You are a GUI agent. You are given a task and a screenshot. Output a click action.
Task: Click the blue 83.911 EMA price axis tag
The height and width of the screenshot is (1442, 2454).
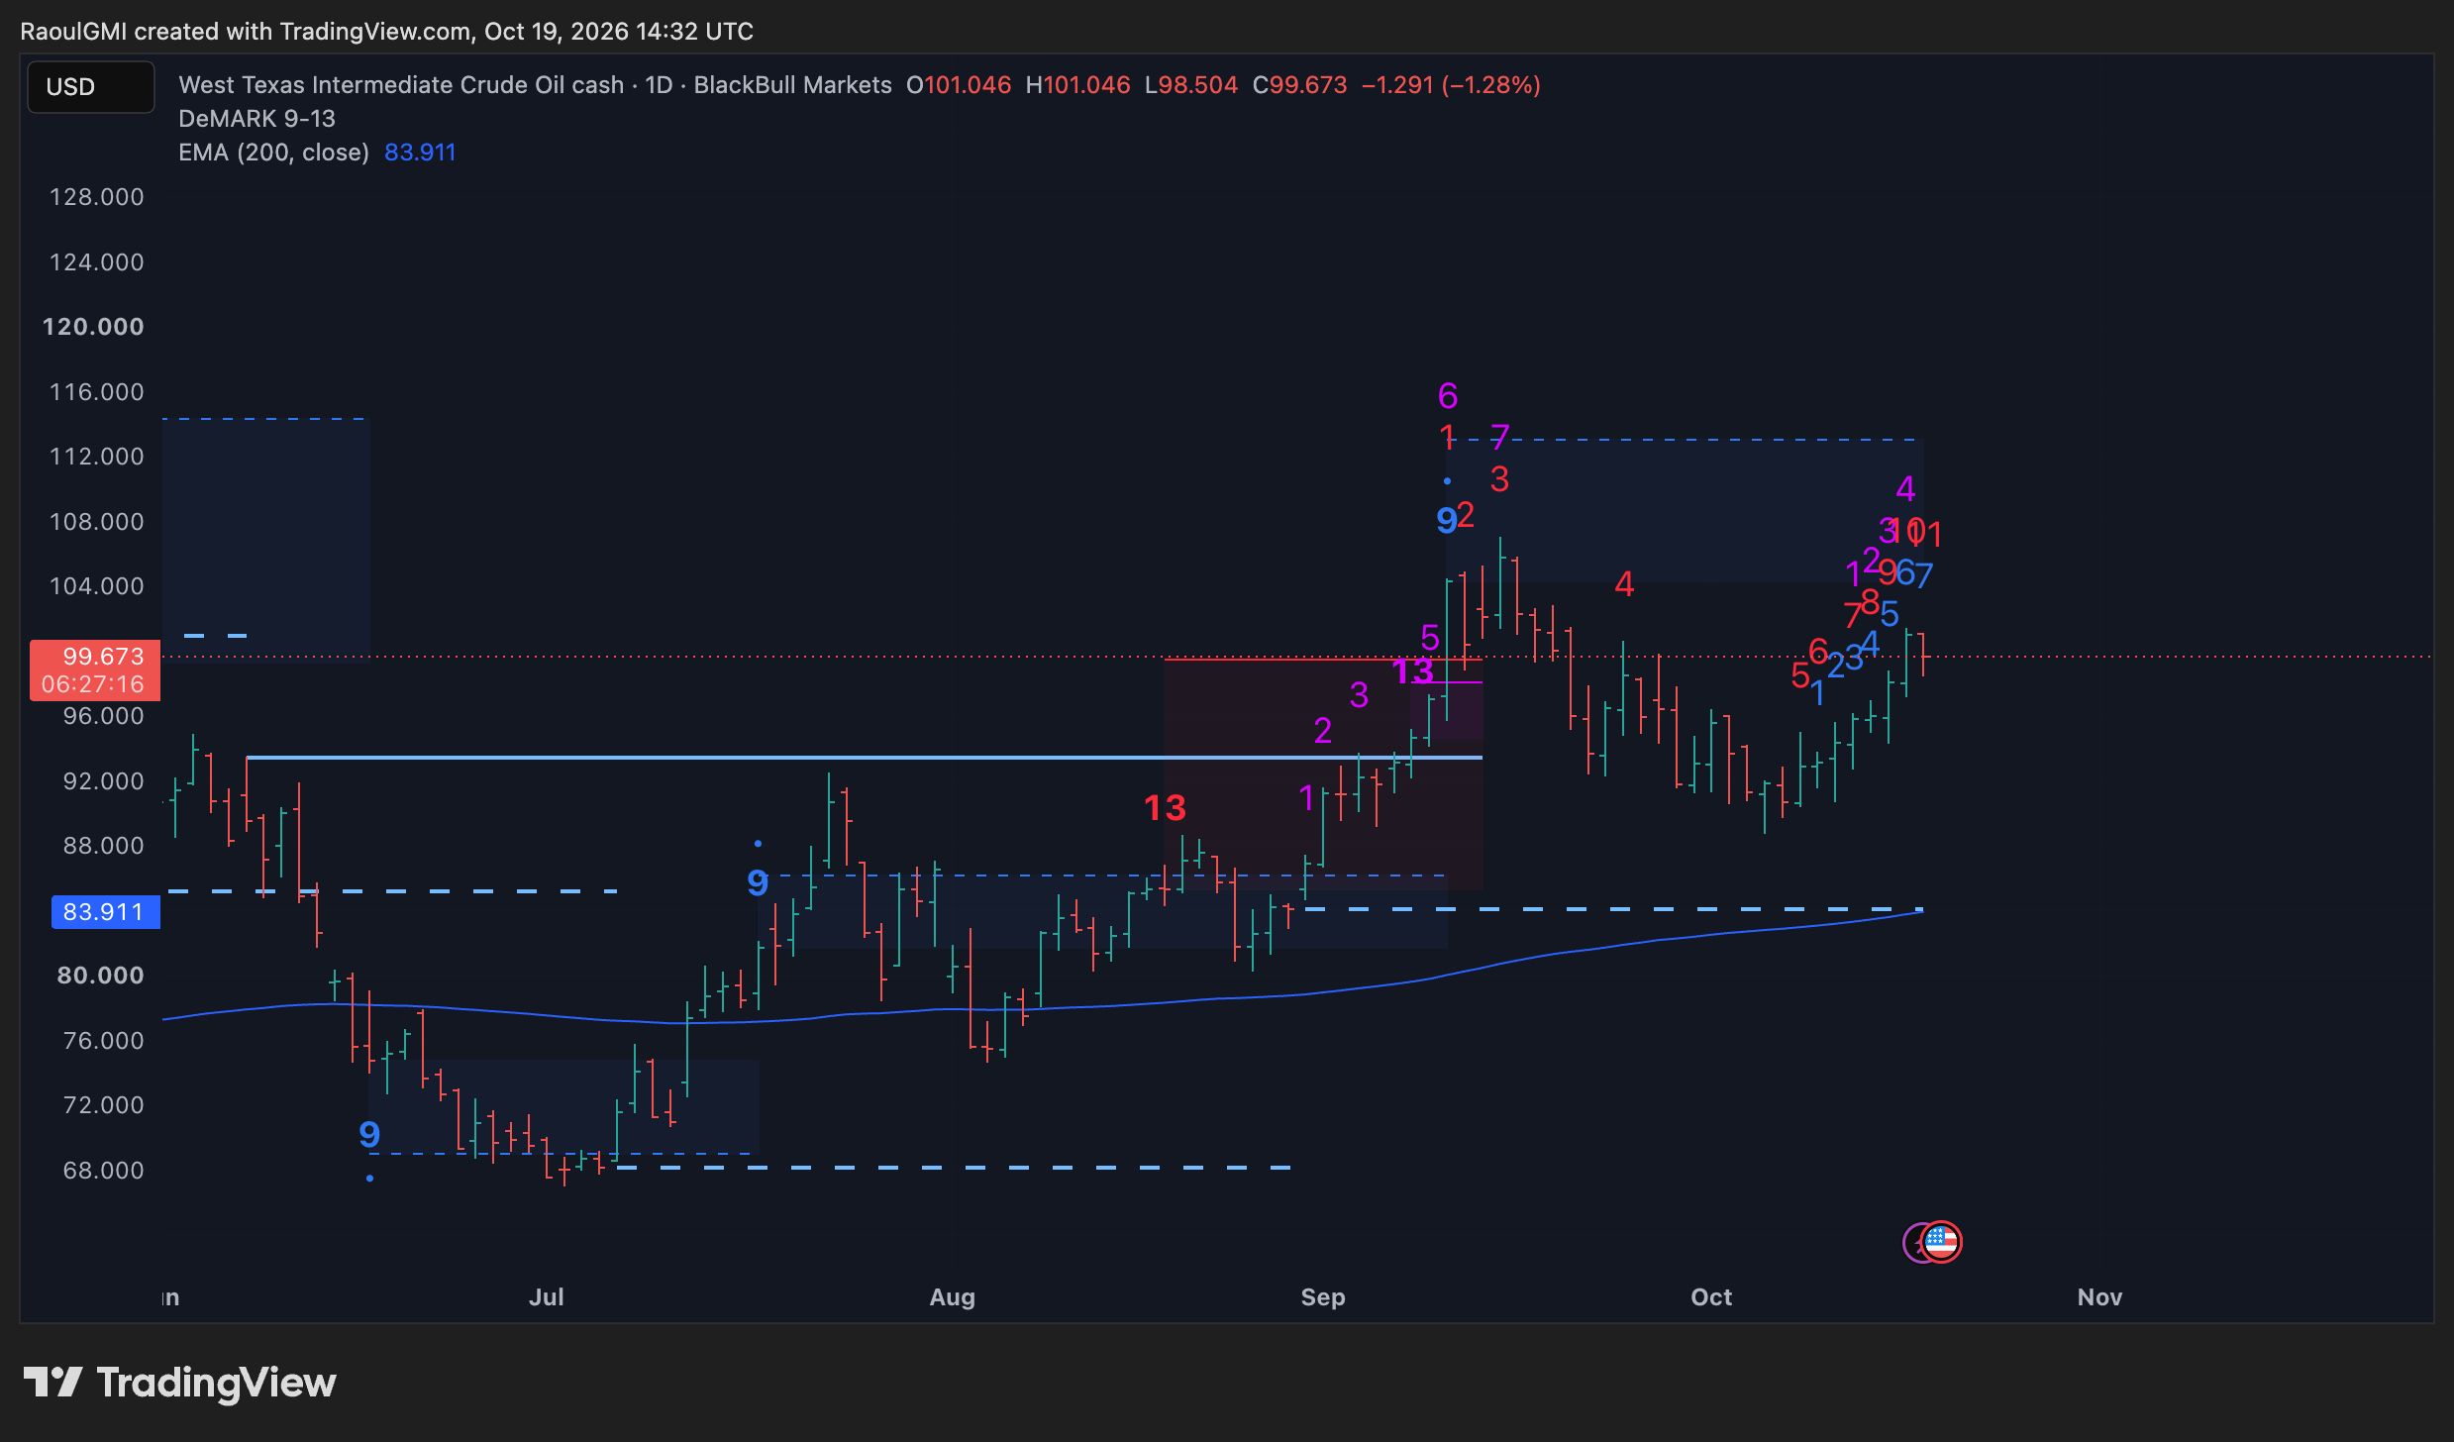(105, 912)
